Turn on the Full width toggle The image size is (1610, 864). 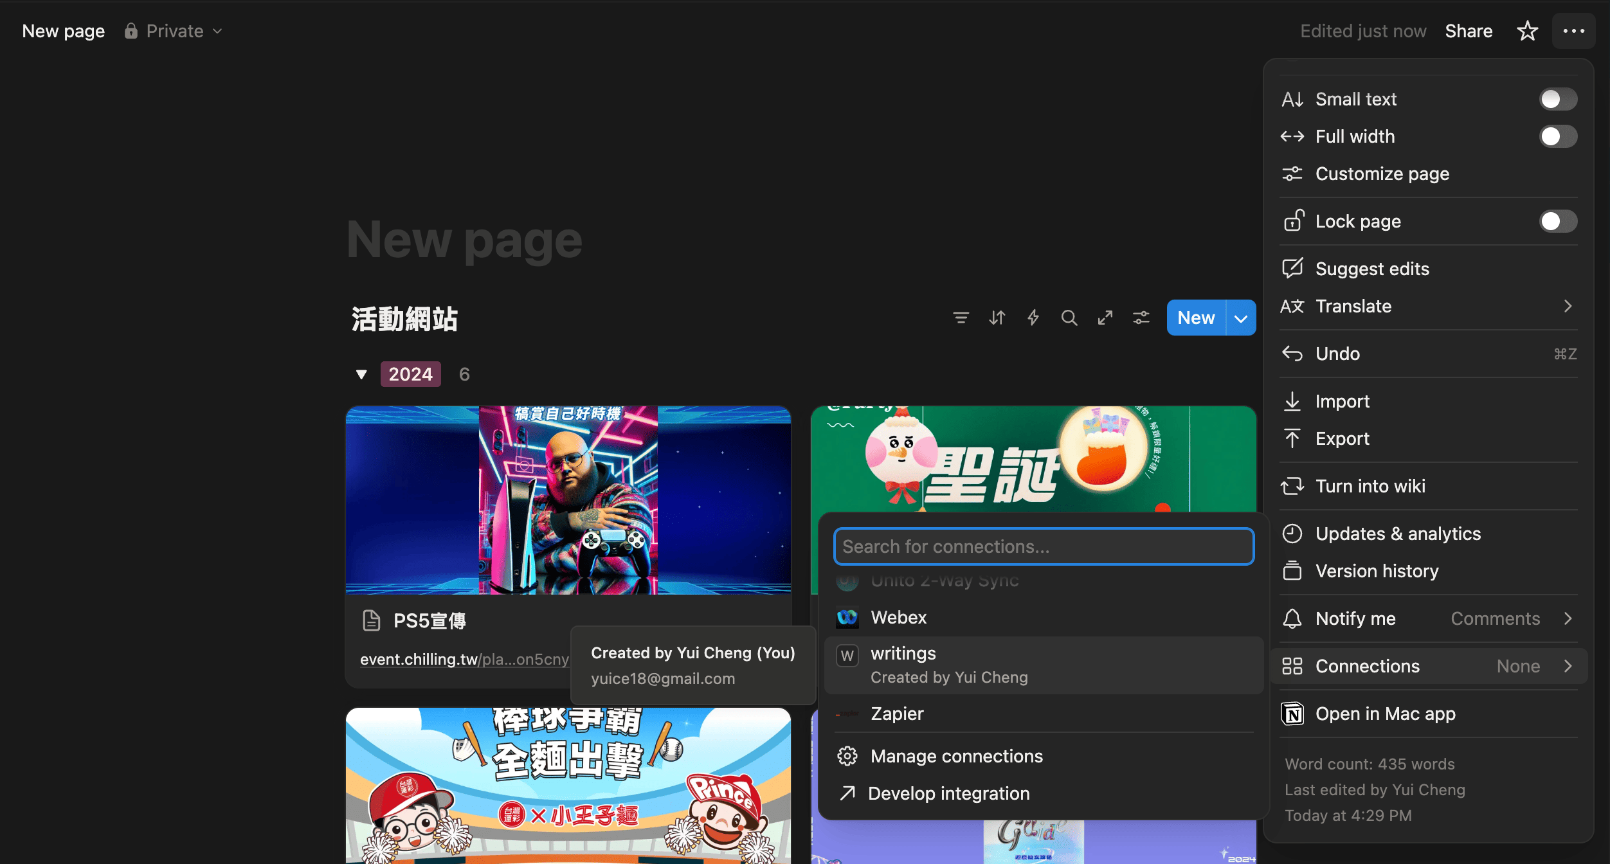click(1557, 136)
